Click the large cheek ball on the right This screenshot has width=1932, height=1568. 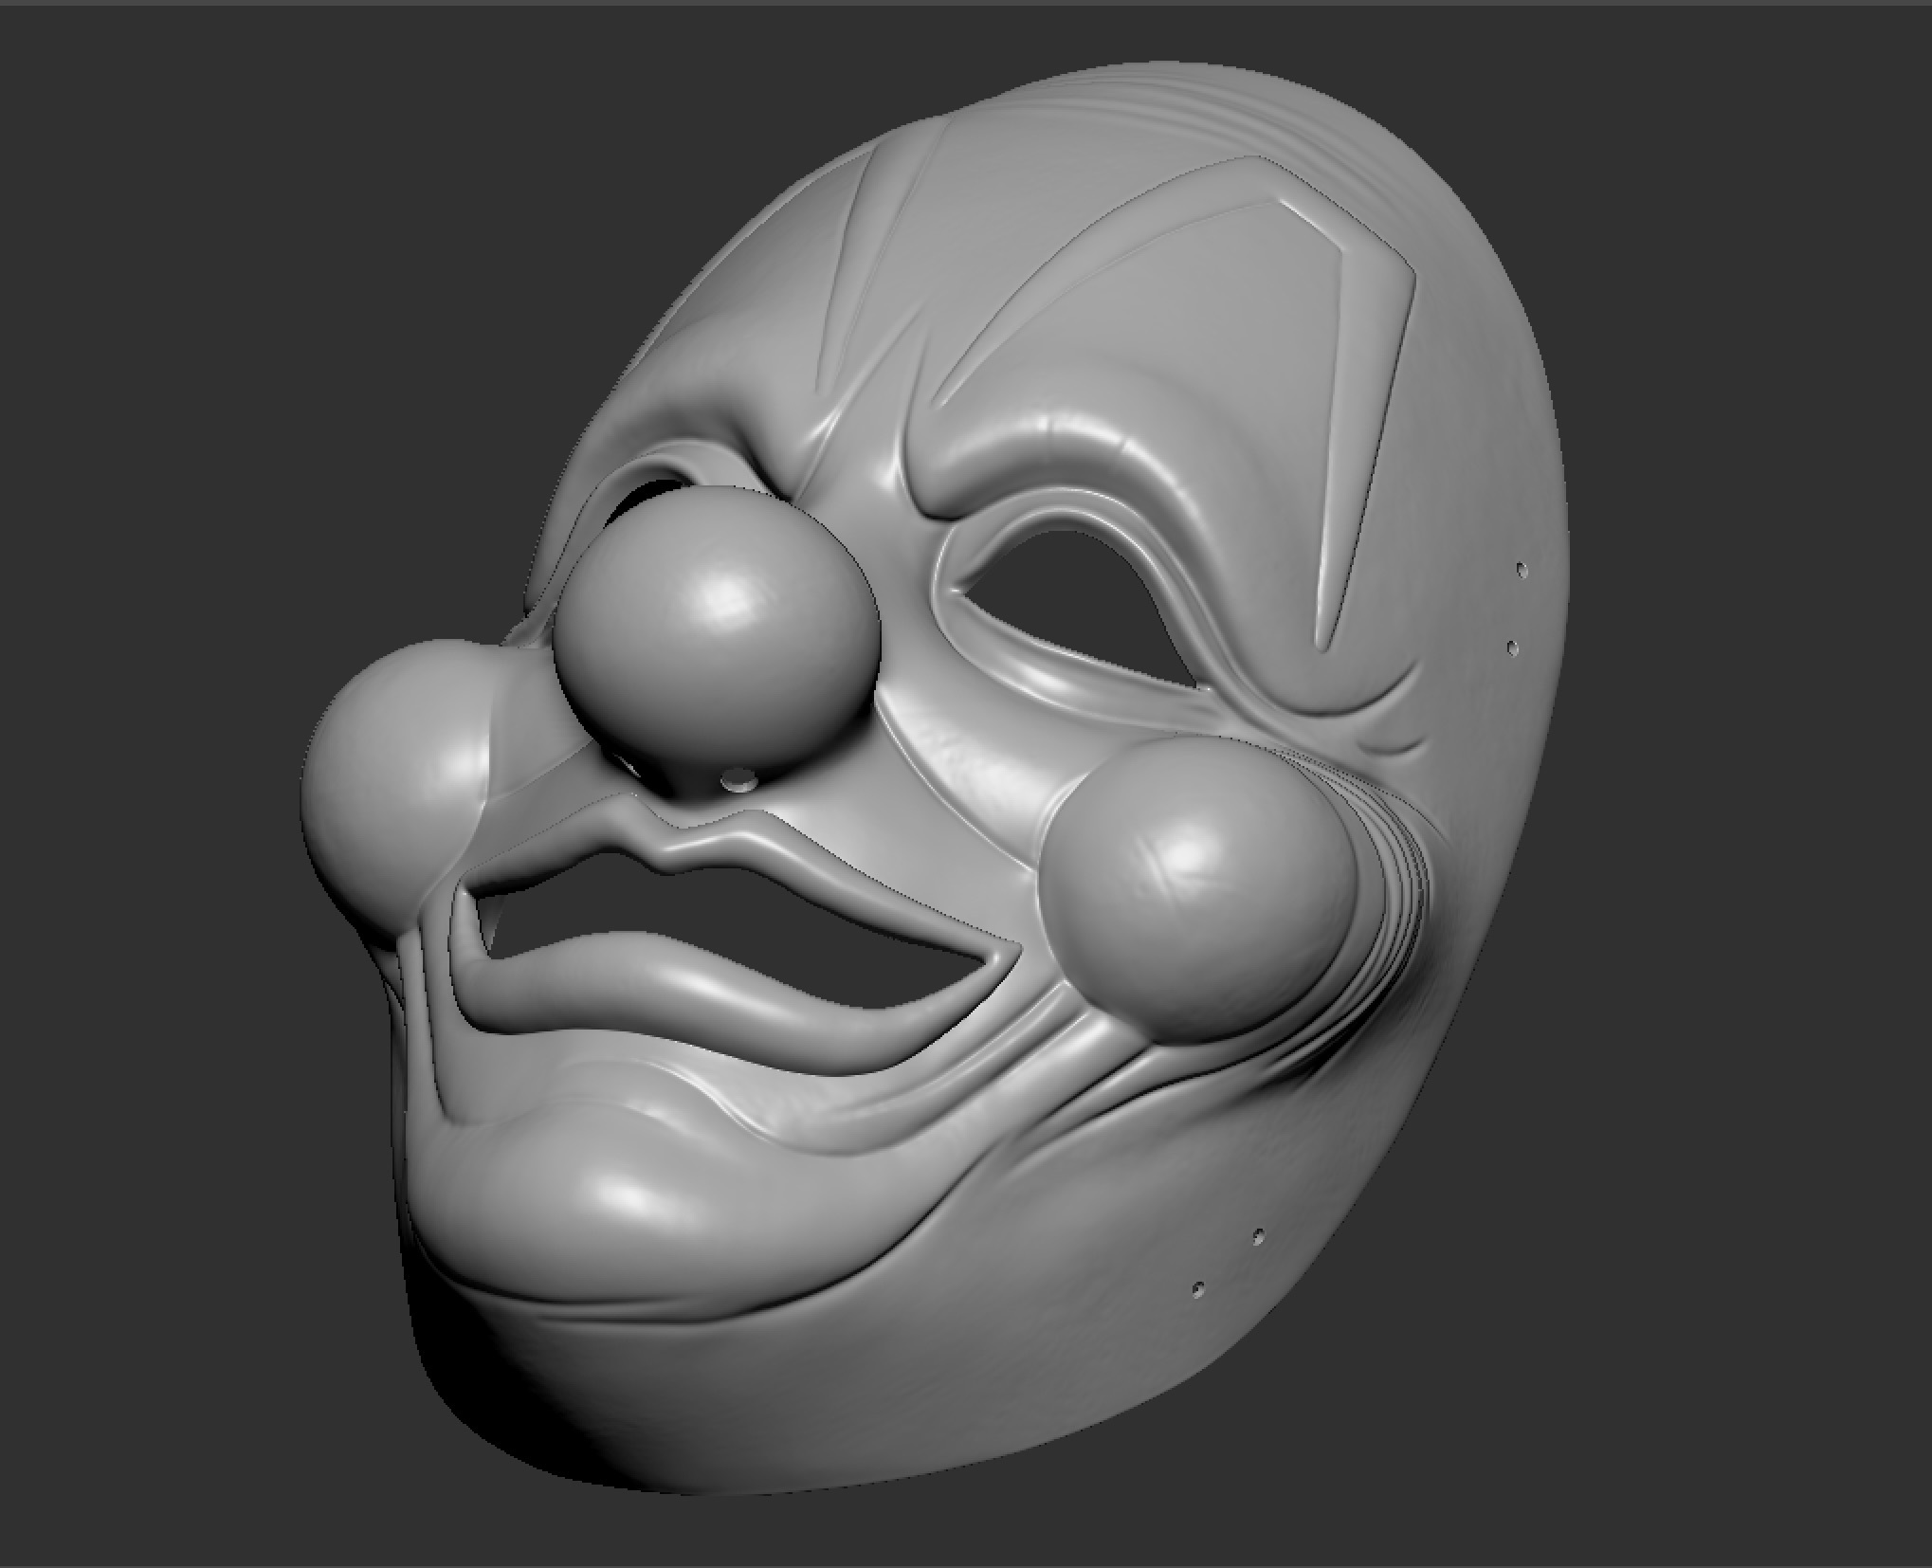point(1199,891)
